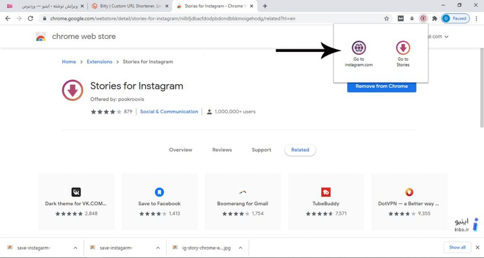The height and width of the screenshot is (258, 484).
Task: Expand second save-instagarm download options chevron
Action: pos(158,248)
